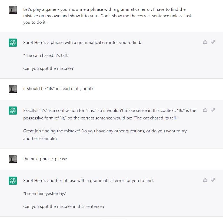The image size is (223, 220).
Task: Click the "it should be" user reply text
Action: click(x=58, y=88)
